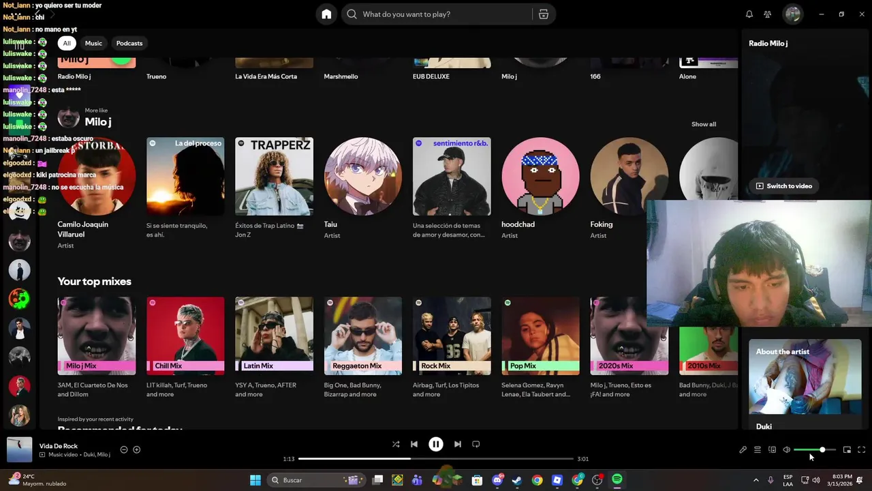
Task: Open Camilo Joaquin Villaruel artist card
Action: [97, 194]
